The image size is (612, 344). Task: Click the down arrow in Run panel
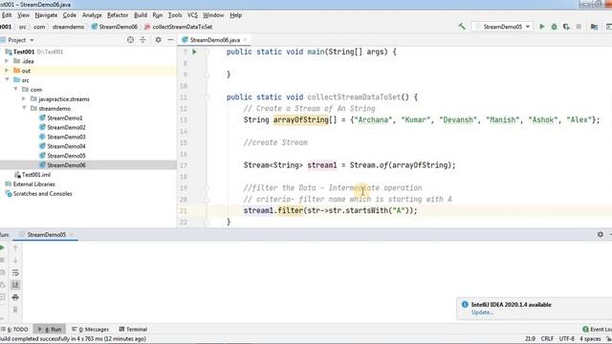click(15, 260)
